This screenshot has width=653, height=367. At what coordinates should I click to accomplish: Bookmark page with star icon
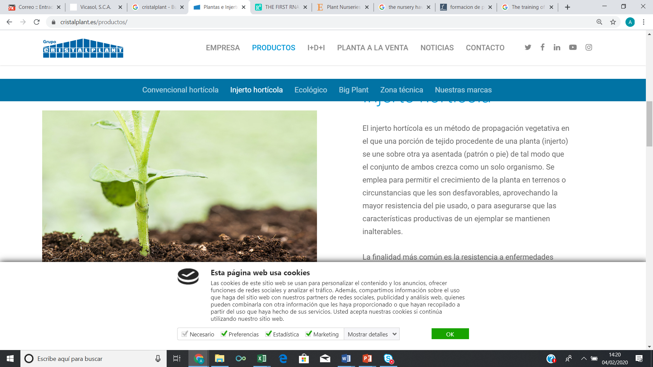[613, 22]
